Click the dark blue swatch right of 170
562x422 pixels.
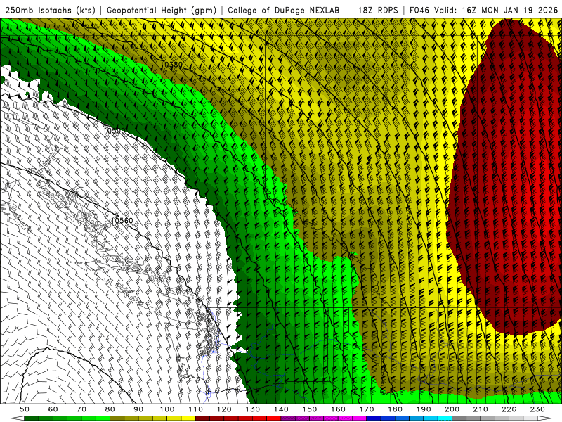click(x=374, y=418)
